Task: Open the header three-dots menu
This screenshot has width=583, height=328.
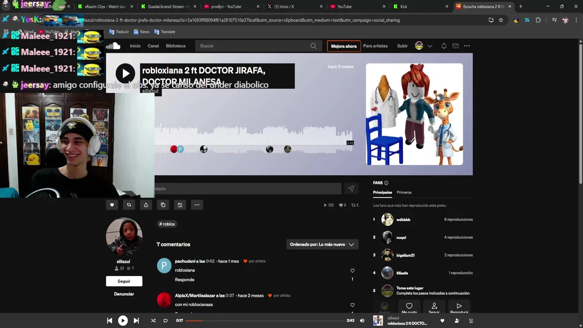Action: pyautogui.click(x=467, y=46)
